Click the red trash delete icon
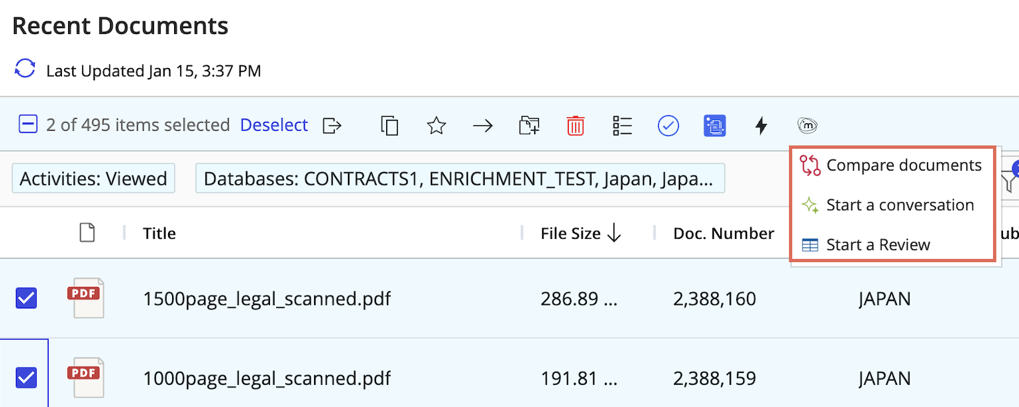The height and width of the screenshot is (407, 1019). pos(576,125)
